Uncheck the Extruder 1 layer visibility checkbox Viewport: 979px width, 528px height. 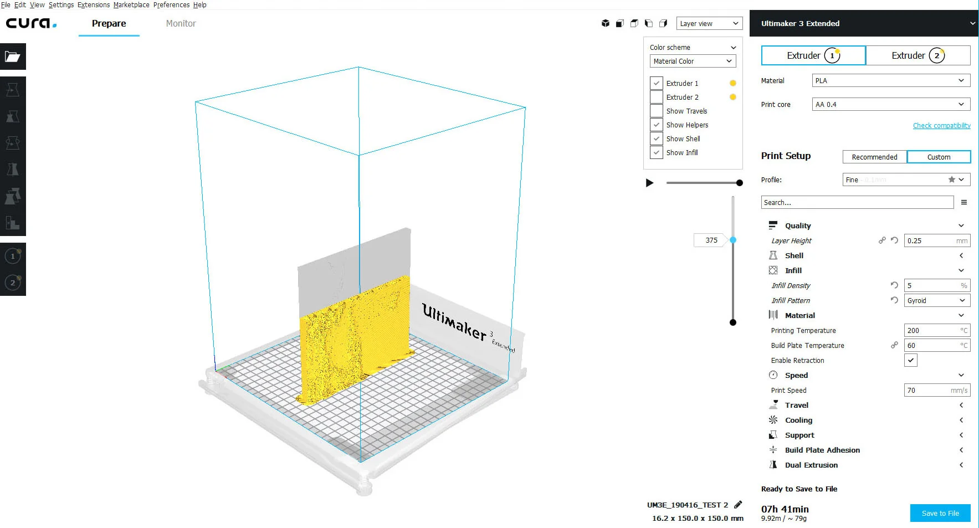click(657, 83)
